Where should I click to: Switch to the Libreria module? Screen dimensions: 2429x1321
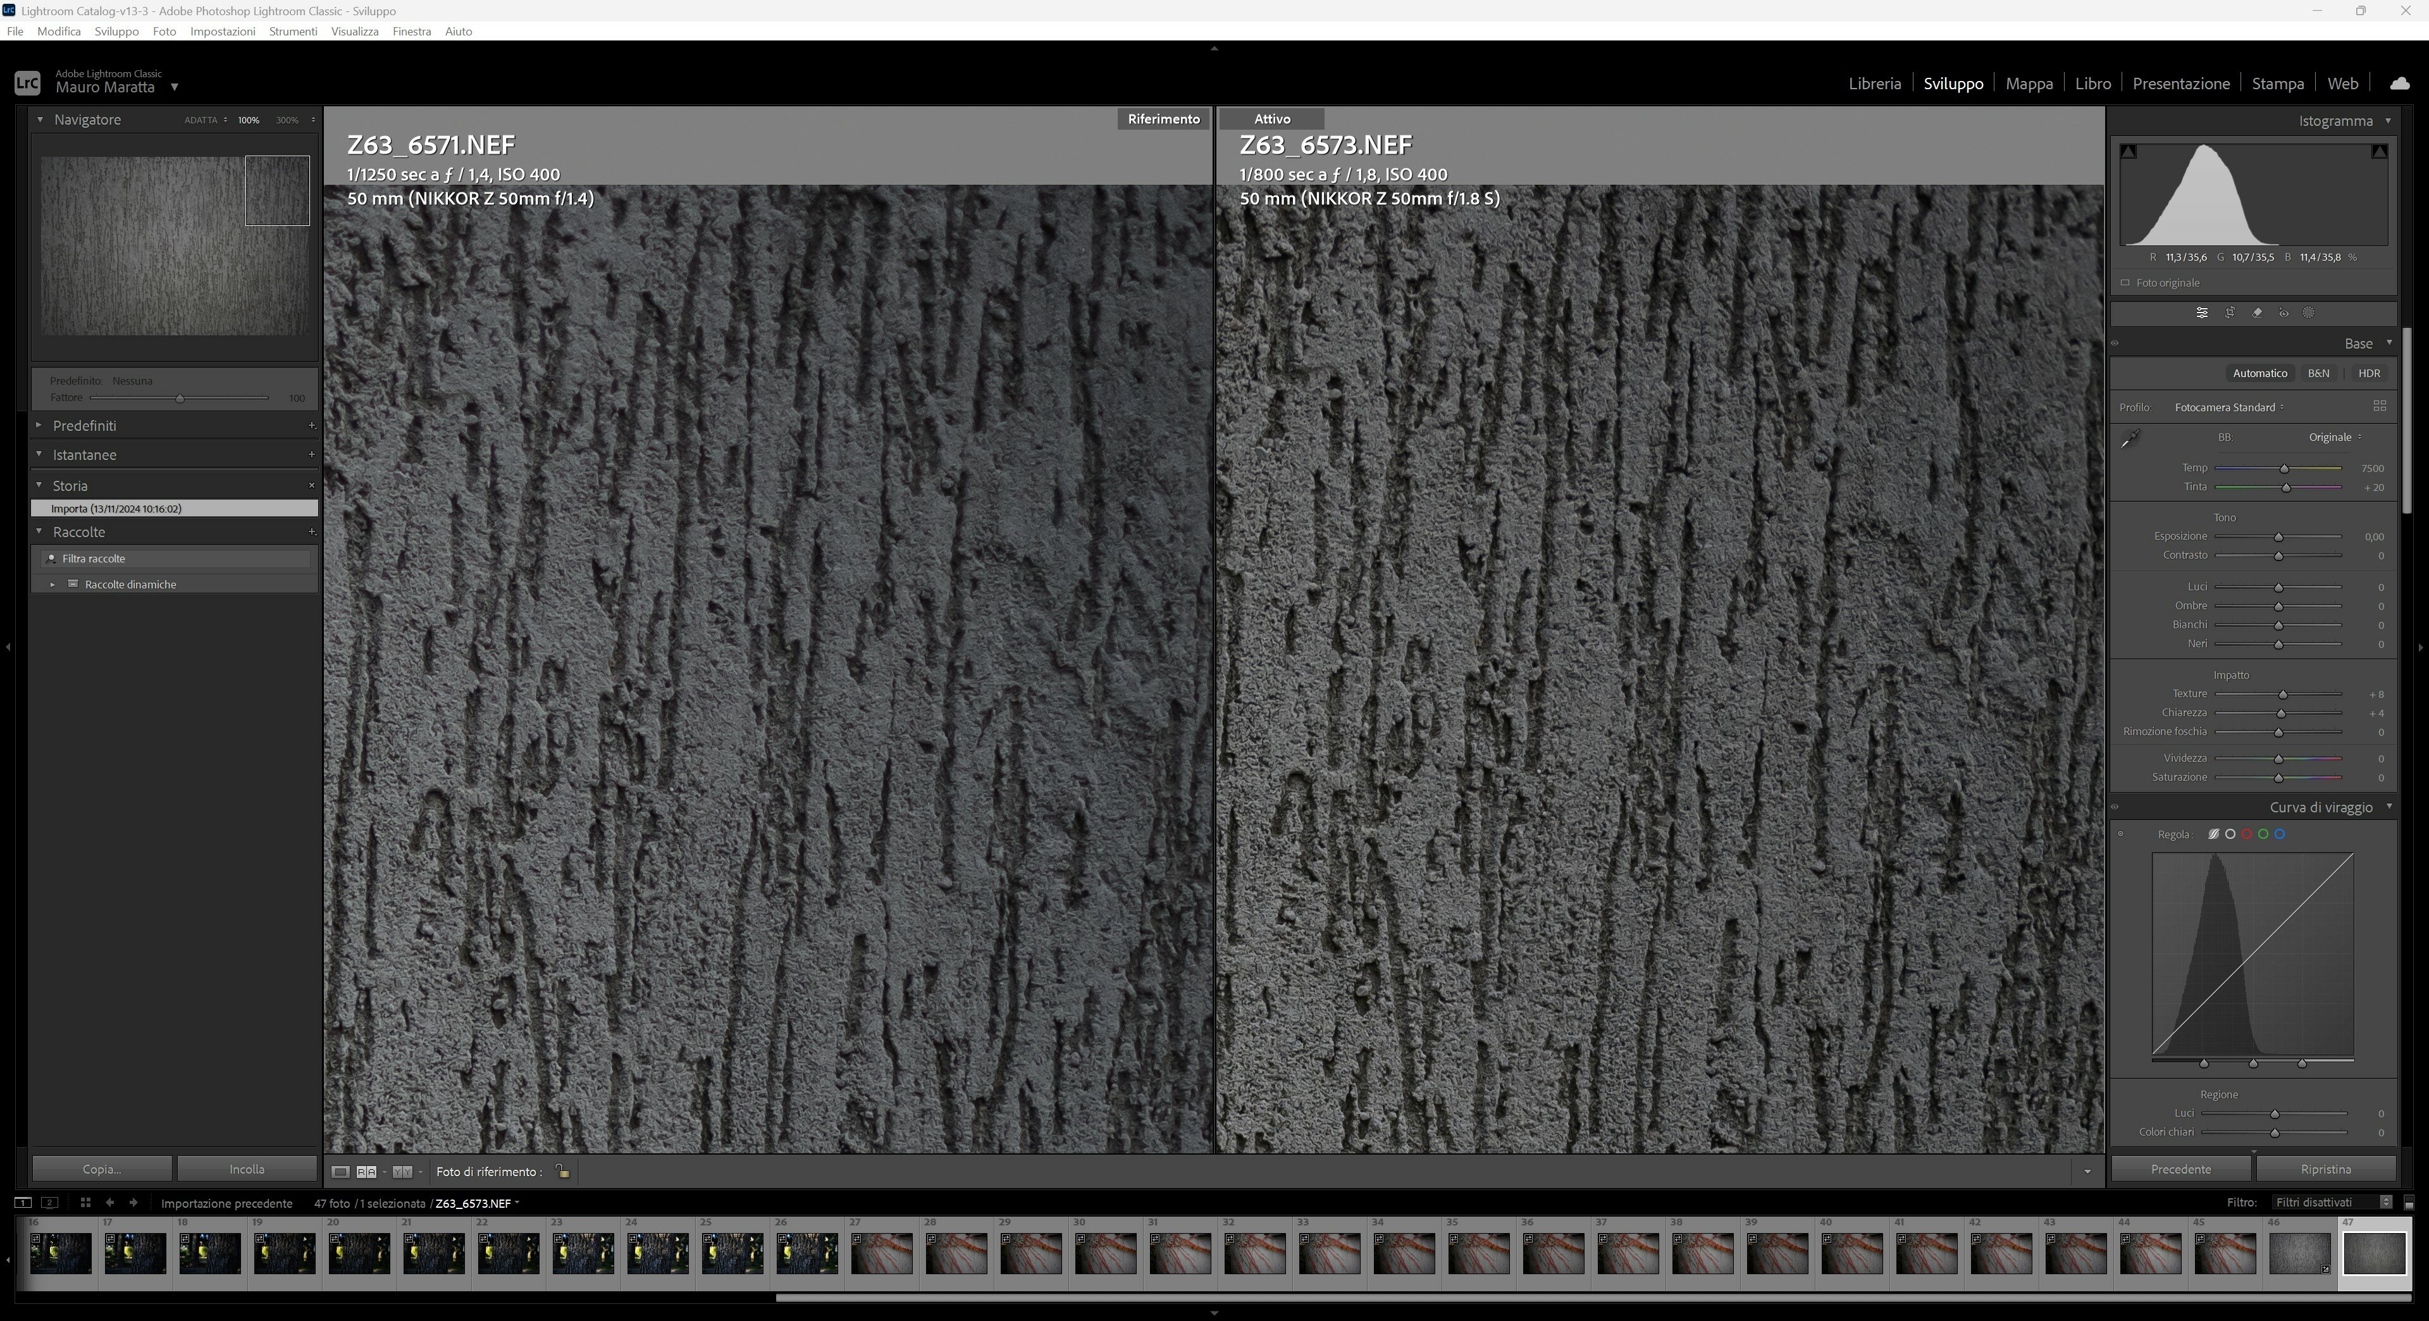tap(1874, 83)
